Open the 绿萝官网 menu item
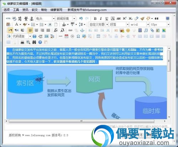This screenshot has height=147, width=178. (56, 10)
